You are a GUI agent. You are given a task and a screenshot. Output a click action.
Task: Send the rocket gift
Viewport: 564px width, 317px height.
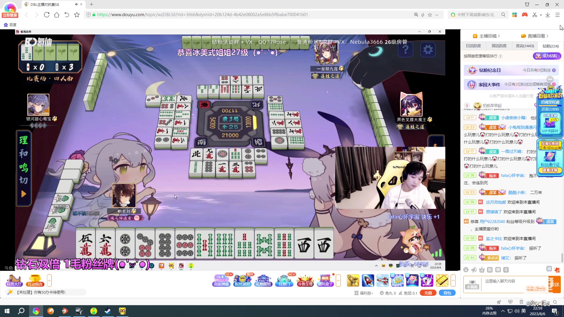point(368,281)
